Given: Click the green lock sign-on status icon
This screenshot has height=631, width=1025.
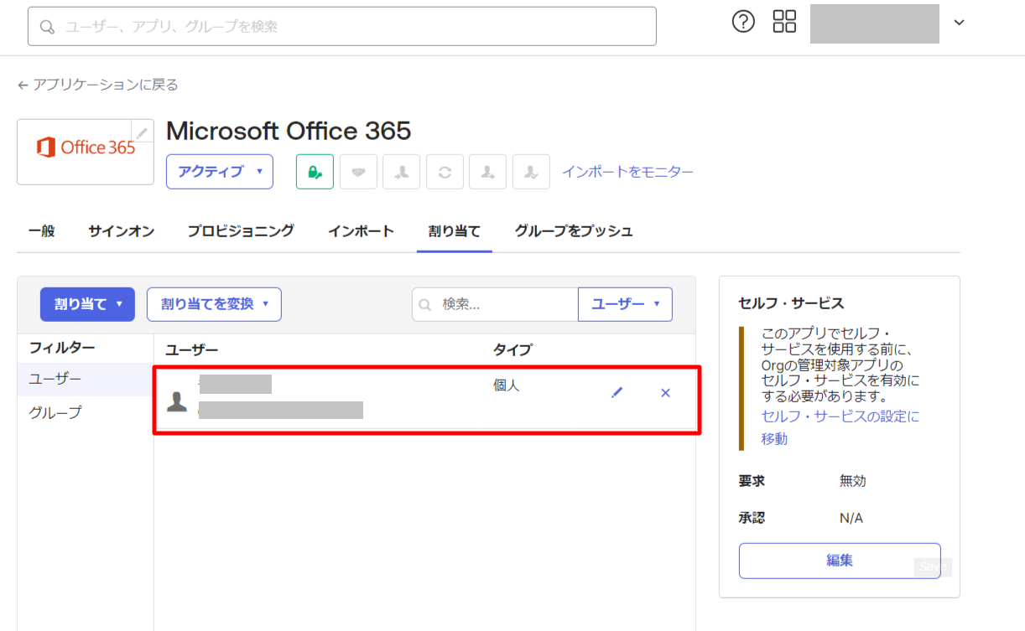Looking at the screenshot, I should coord(315,172).
